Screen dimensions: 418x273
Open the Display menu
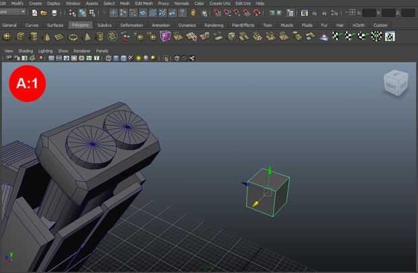tap(53, 3)
